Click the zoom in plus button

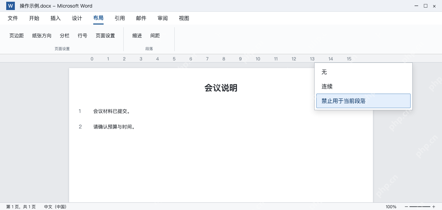click(434, 207)
